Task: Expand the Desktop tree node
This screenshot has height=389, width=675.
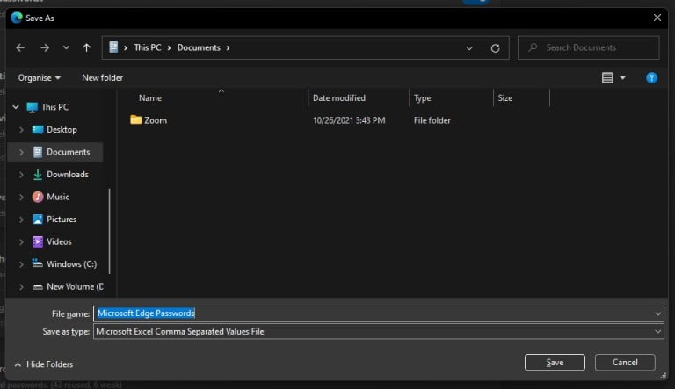Action: tap(21, 130)
